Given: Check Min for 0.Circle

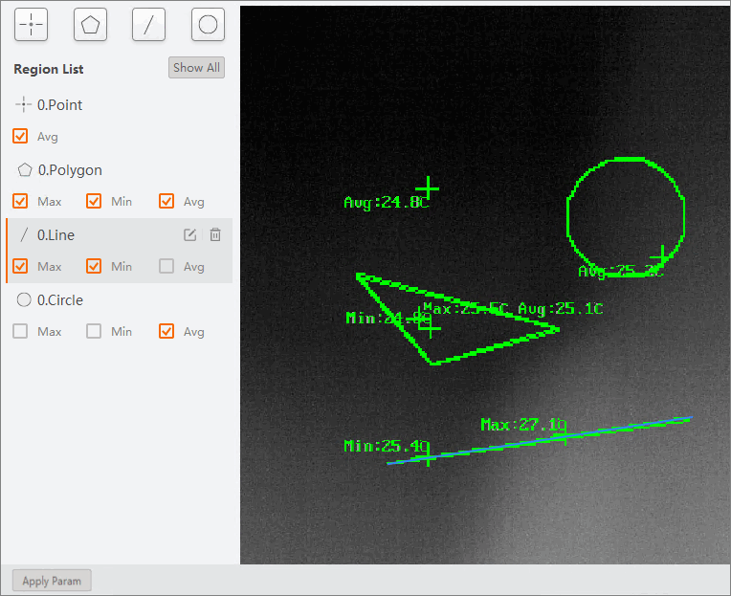Looking at the screenshot, I should 94,332.
